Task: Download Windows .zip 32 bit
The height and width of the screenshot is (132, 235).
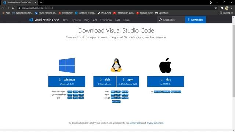Action: tap(76, 98)
